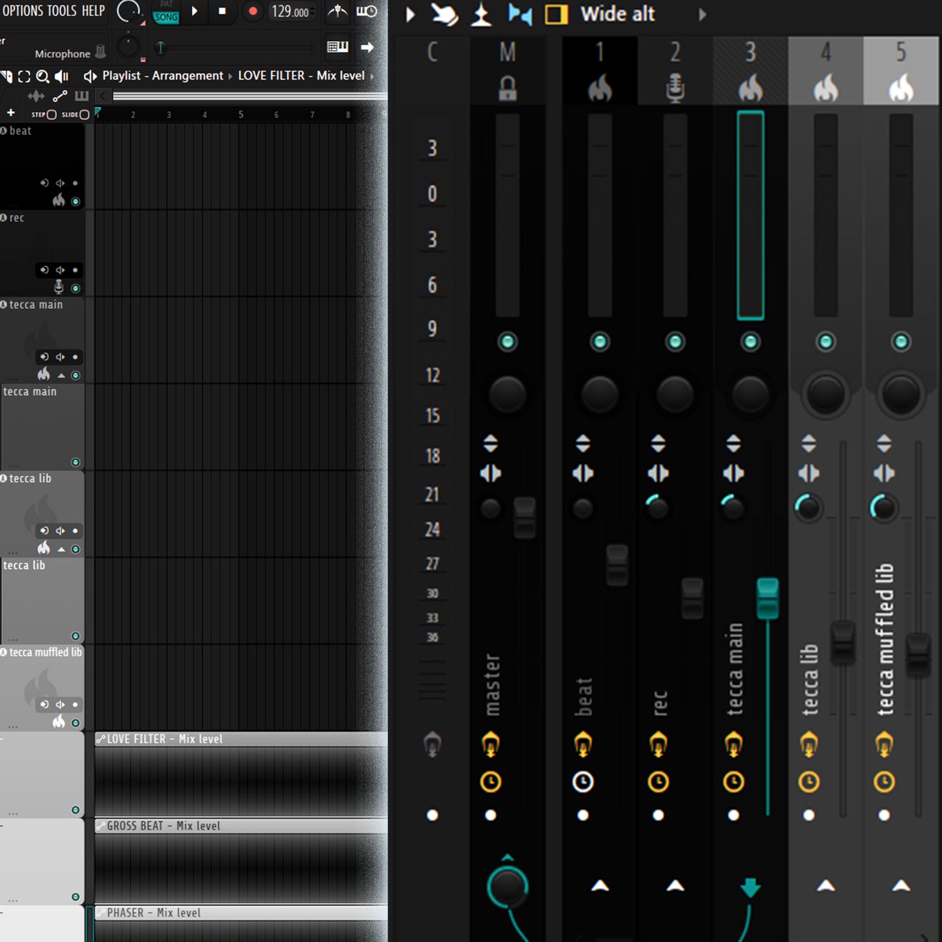Click bar 5 on playlist timeline

tap(241, 115)
